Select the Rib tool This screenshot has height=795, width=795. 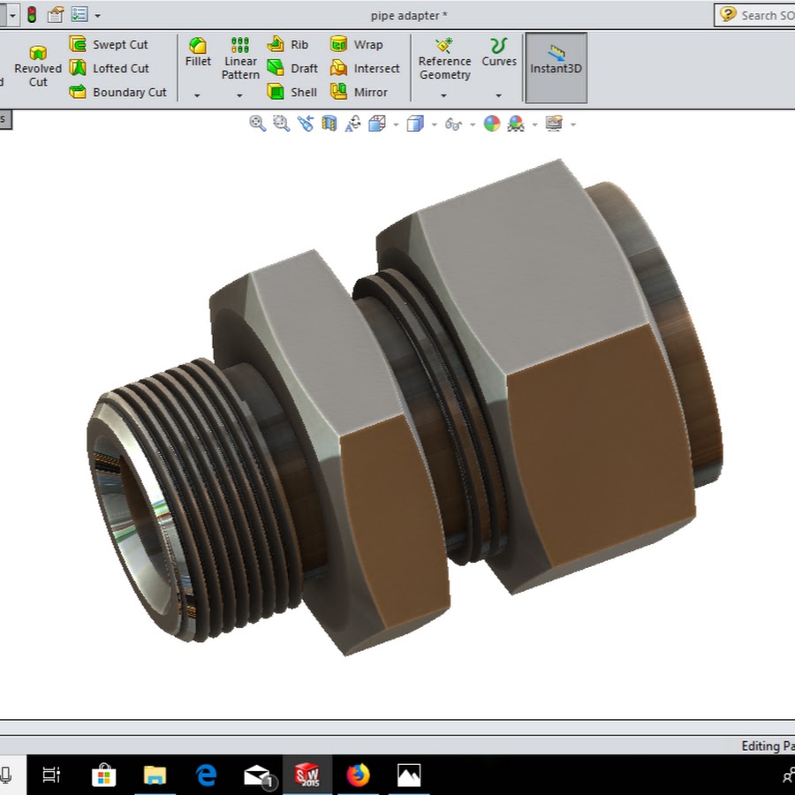pos(287,44)
